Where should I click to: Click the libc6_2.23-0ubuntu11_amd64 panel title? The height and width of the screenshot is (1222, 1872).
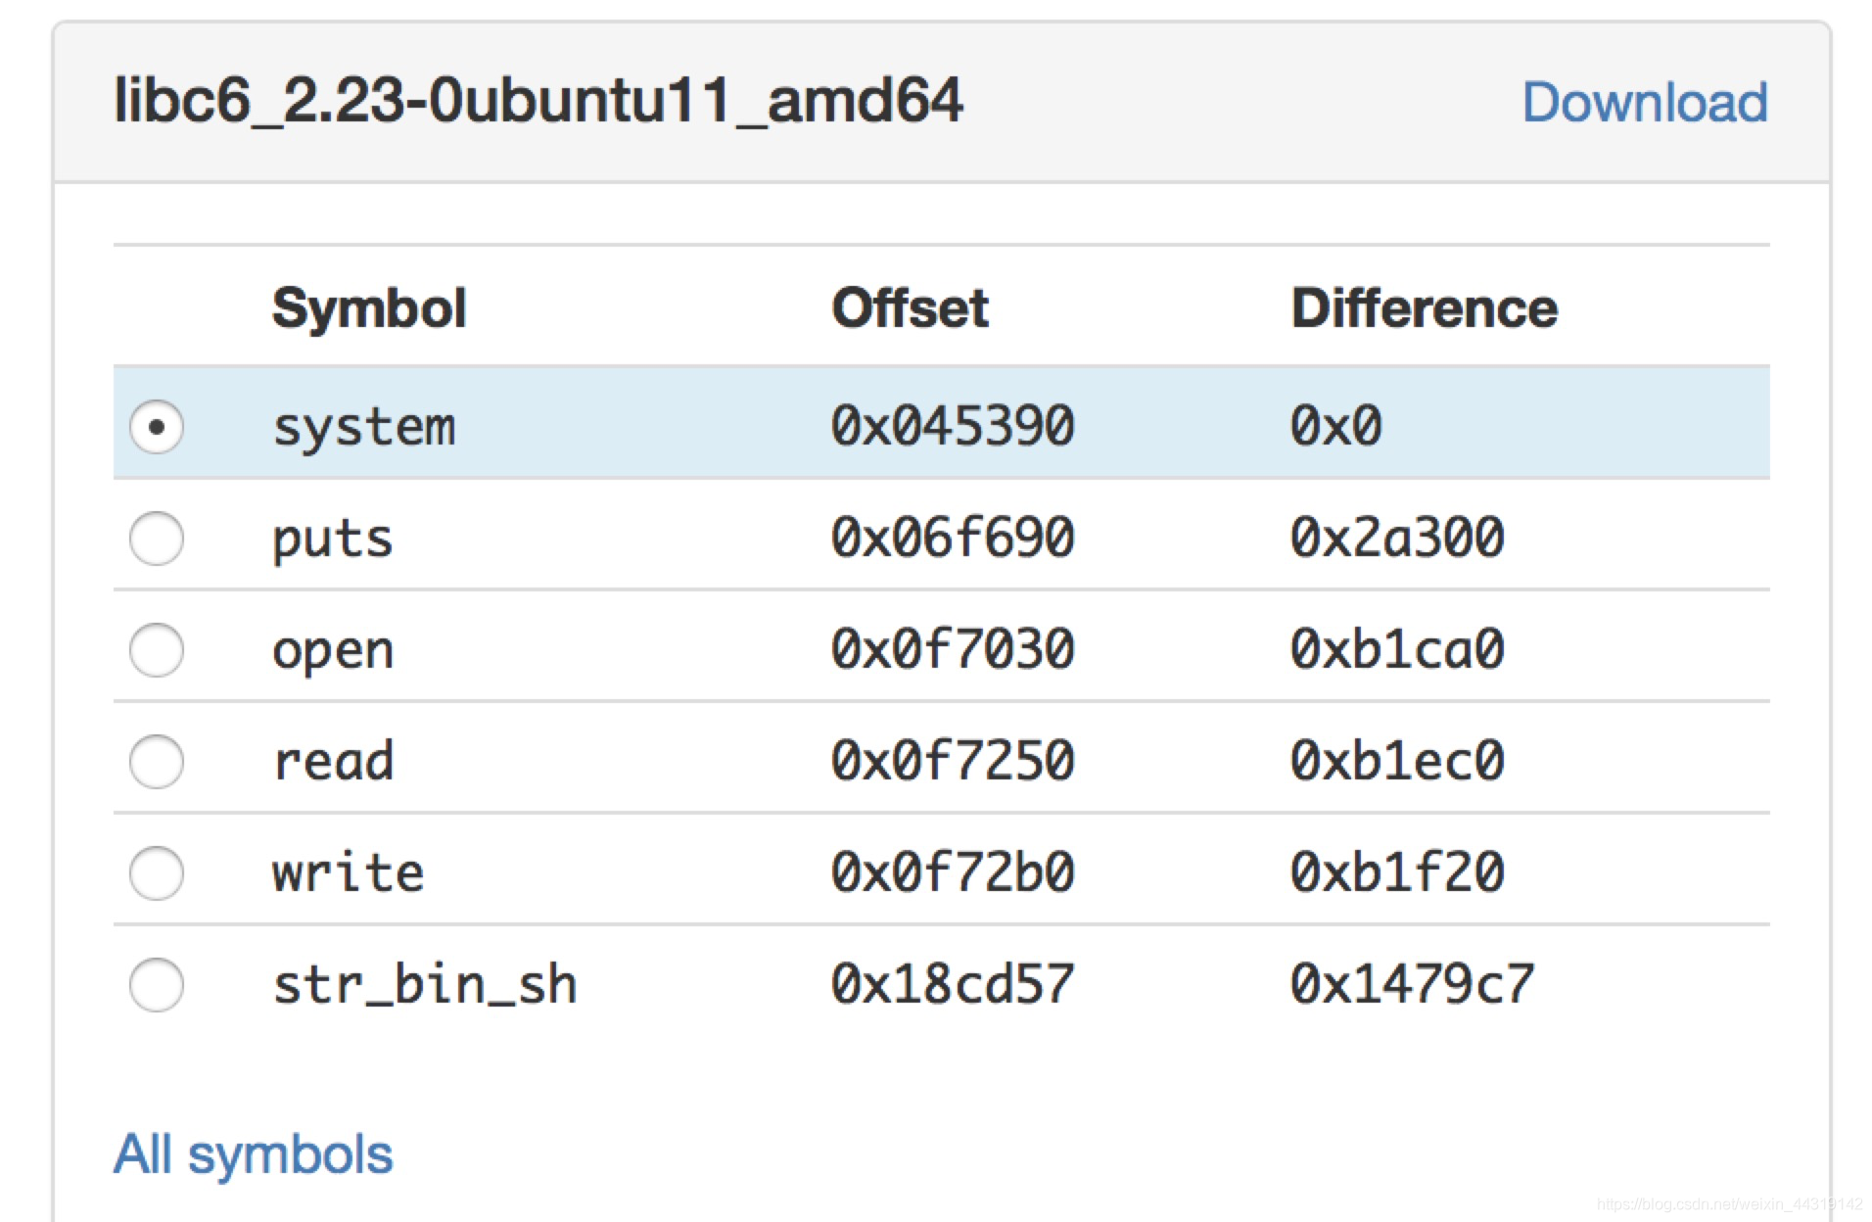click(538, 101)
